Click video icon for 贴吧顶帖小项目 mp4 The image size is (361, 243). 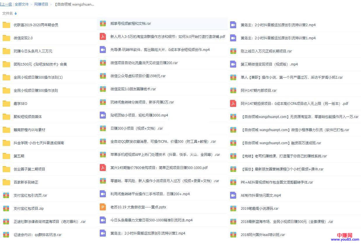click(x=103, y=115)
